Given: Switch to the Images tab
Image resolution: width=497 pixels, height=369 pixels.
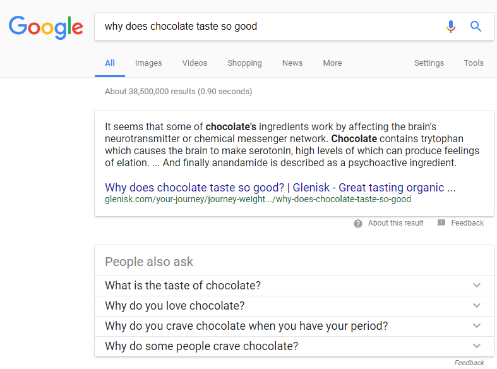Looking at the screenshot, I should coord(148,63).
